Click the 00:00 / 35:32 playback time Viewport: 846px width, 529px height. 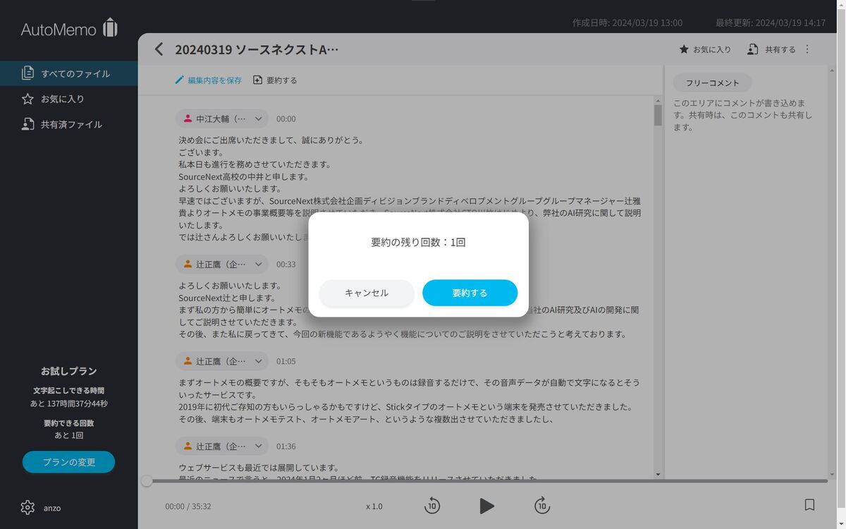click(x=188, y=506)
